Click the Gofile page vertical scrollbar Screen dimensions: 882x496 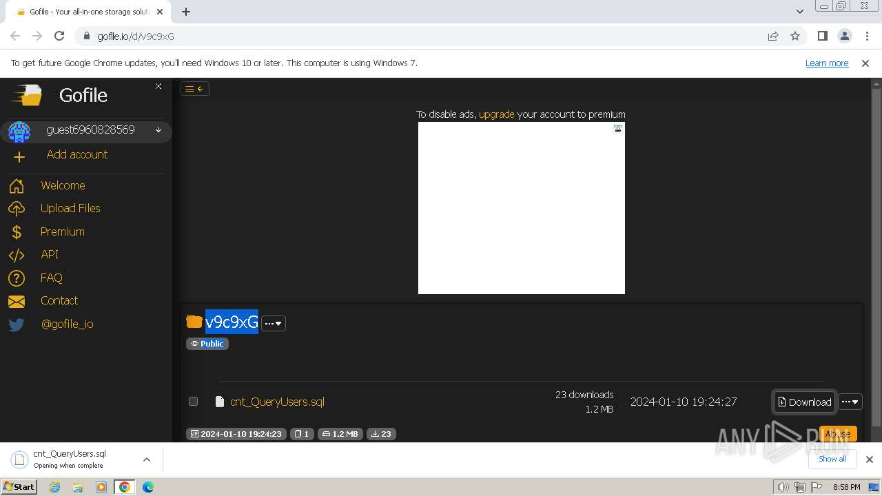point(876,255)
